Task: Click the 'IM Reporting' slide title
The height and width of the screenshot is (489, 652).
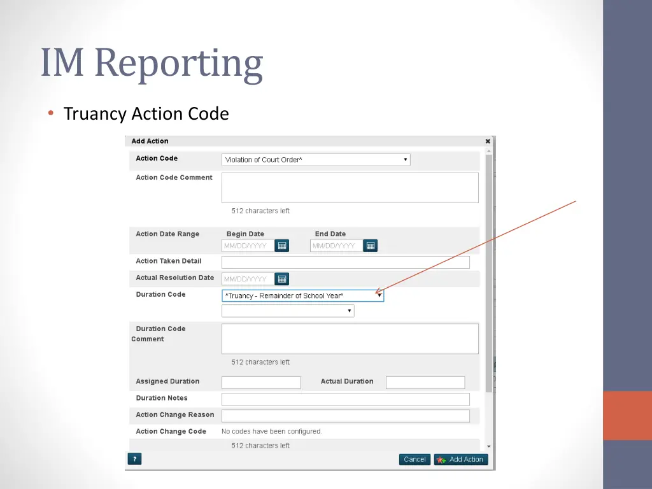Action: coord(152,63)
